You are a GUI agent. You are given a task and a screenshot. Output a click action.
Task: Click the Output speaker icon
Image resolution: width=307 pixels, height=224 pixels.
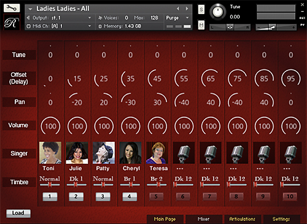point(28,18)
